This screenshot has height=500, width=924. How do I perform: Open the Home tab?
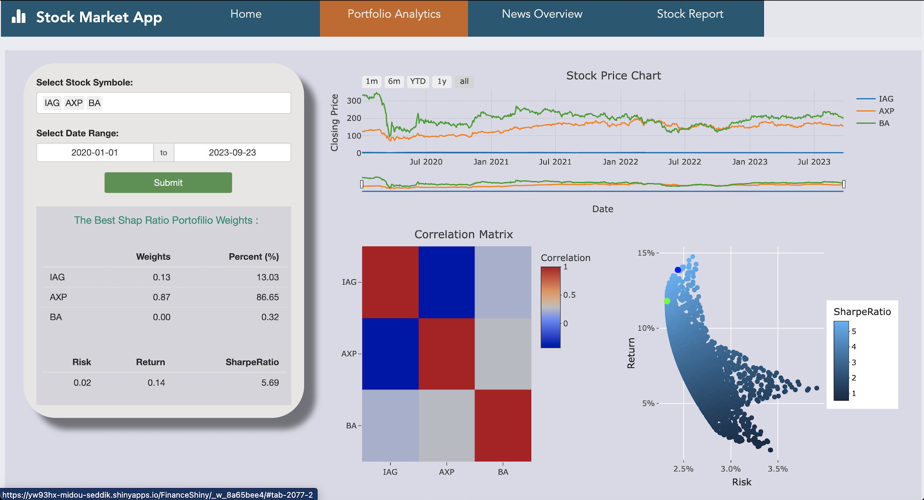click(x=246, y=14)
